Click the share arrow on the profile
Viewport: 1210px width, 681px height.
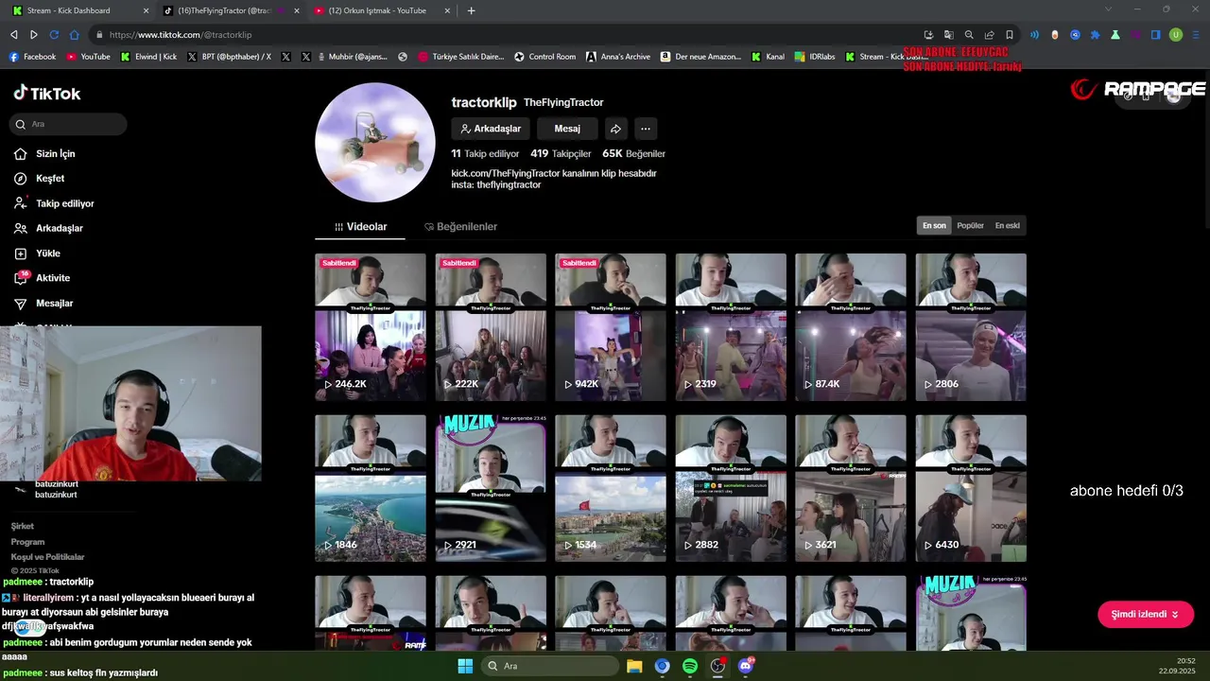point(615,129)
